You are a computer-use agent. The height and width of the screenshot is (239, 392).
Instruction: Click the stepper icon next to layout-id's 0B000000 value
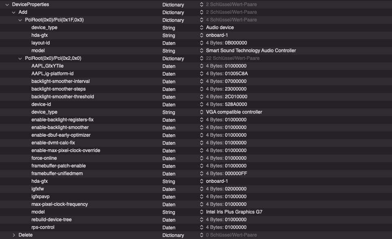[x=202, y=43]
